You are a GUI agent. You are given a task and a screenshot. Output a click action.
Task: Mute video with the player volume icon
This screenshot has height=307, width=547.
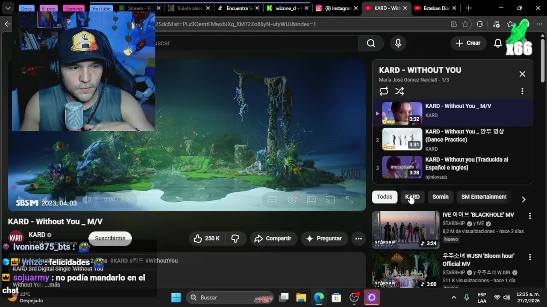click(x=87, y=200)
